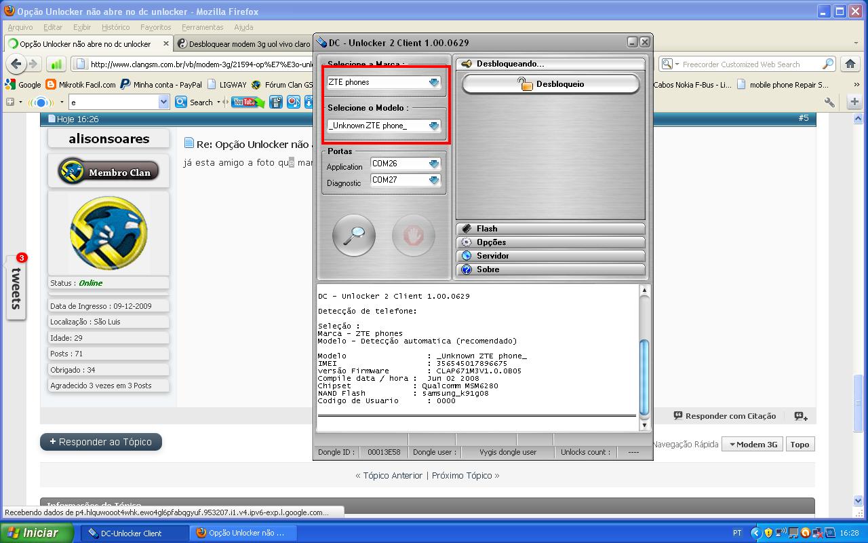The image size is (868, 543).
Task: Open toolbar search text dropdown arrow
Action: pyautogui.click(x=163, y=102)
